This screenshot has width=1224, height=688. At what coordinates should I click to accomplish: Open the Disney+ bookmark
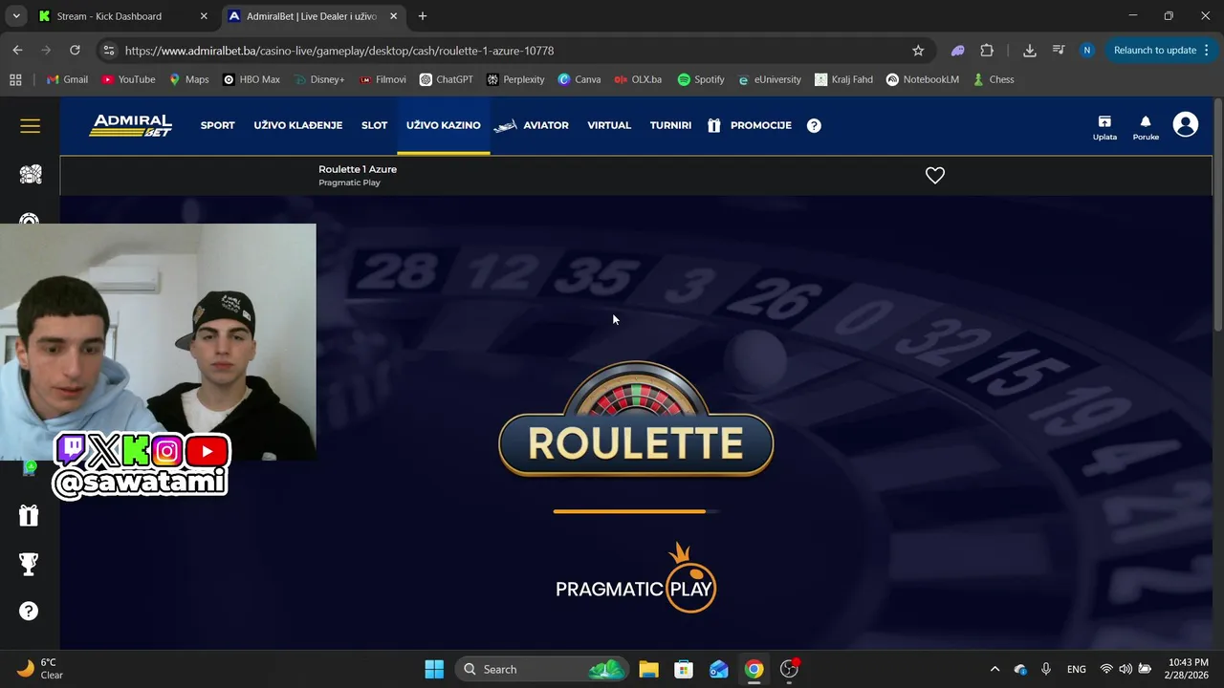(x=318, y=79)
